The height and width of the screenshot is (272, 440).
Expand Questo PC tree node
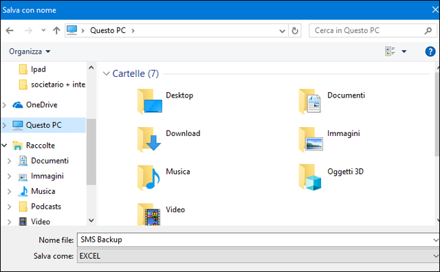[x=4, y=125]
